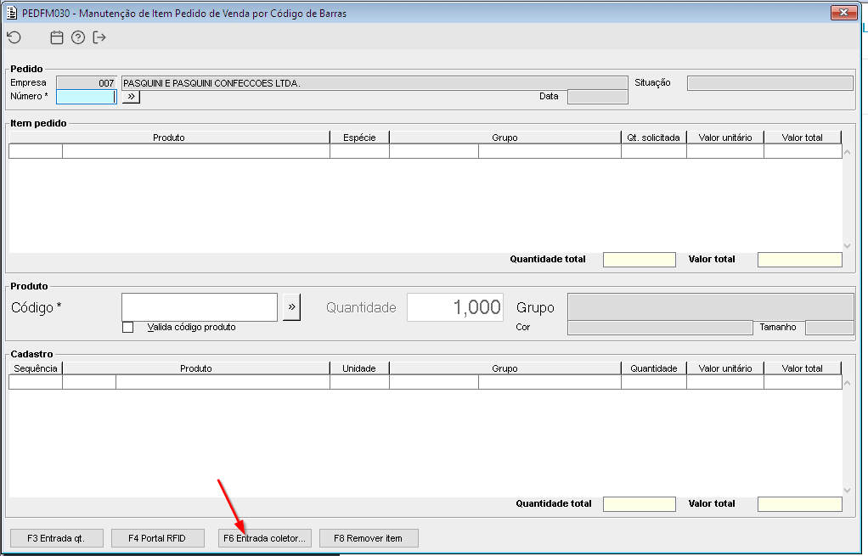Click Qt. solicitada column header
This screenshot has height=556, width=868.
(x=654, y=138)
